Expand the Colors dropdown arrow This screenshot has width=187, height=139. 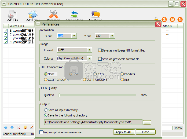point(89,58)
